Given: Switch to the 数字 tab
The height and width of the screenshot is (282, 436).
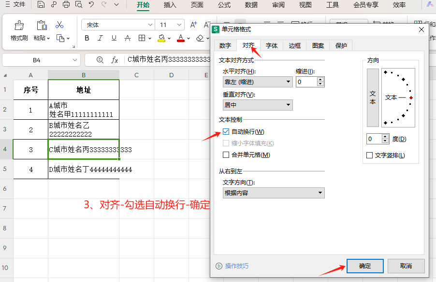Looking at the screenshot, I should (225, 45).
